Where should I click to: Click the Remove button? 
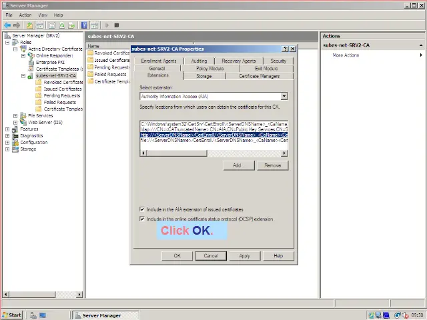(272, 165)
